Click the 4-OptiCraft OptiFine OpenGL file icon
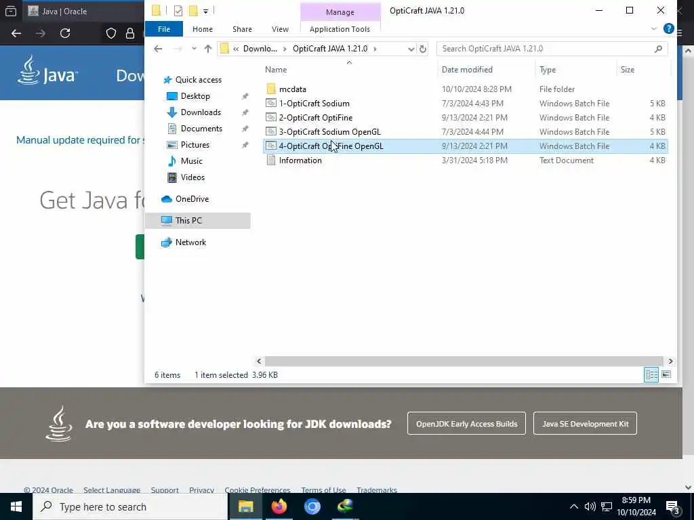 click(271, 146)
